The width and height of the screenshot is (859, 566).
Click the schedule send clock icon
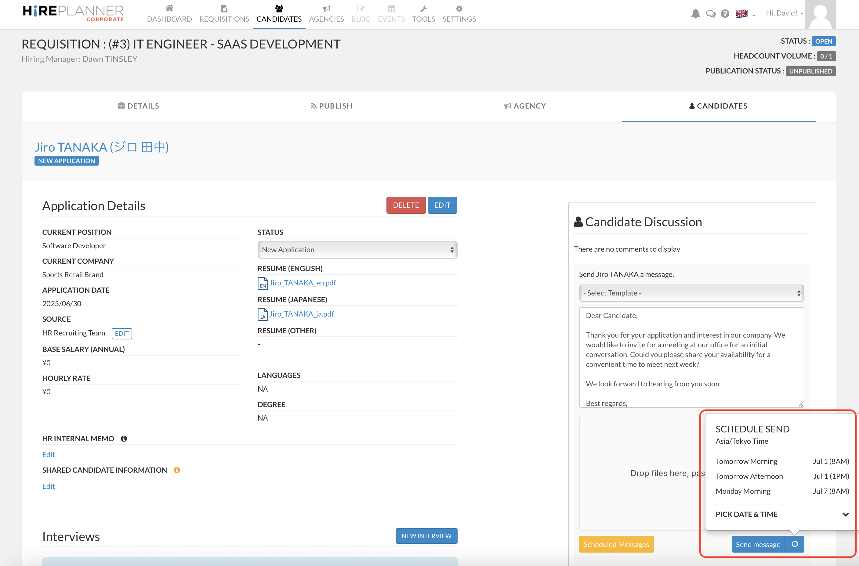(795, 544)
